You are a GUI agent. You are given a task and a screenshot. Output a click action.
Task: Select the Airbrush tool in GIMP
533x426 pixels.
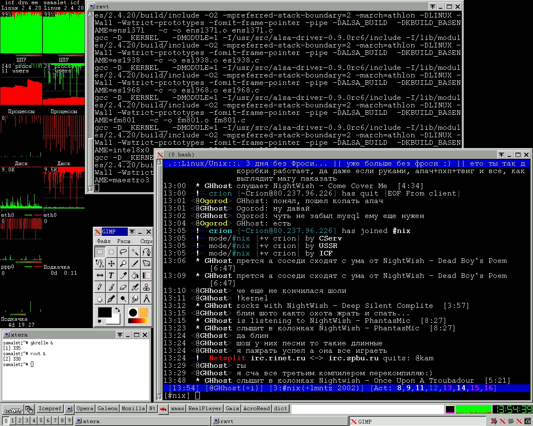(x=135, y=287)
